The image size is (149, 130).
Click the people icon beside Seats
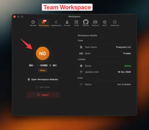pyautogui.click(x=81, y=53)
